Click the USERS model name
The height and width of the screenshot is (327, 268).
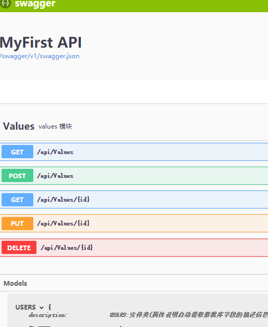25,307
